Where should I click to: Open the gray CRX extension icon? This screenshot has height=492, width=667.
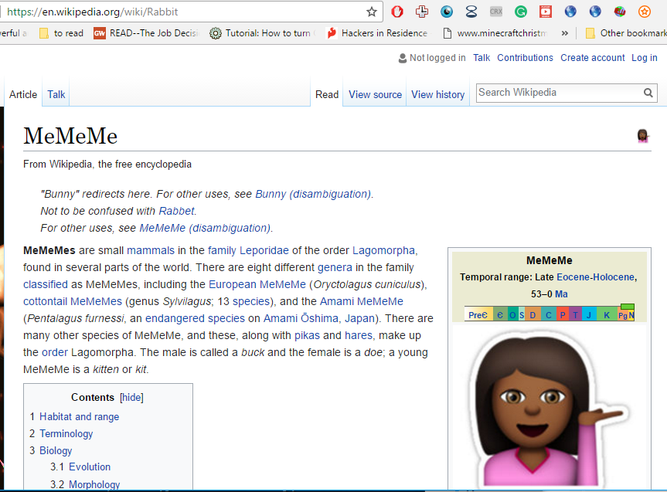click(496, 12)
